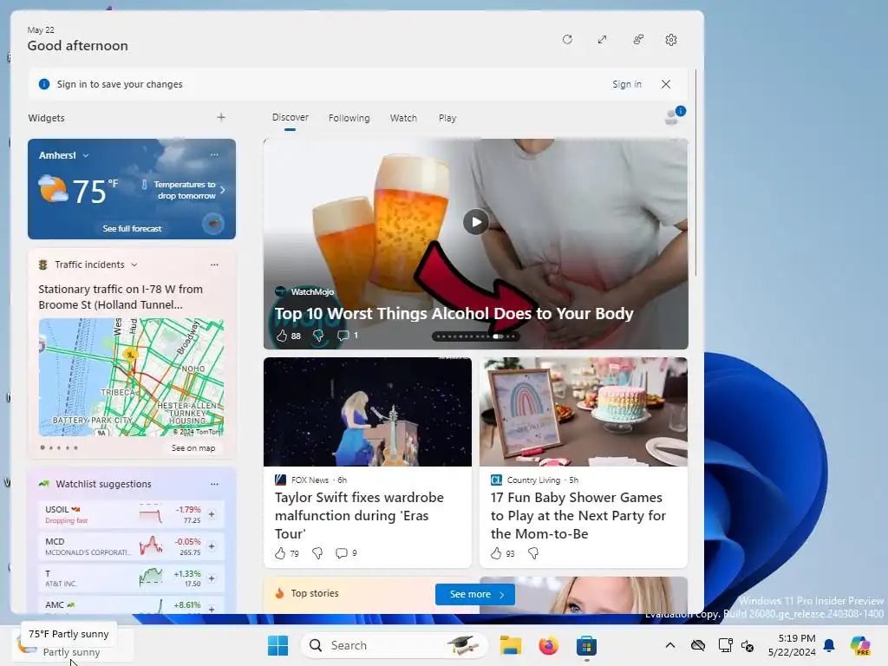Screen dimensions: 888x666
Task: Open File Explorer from the taskbar
Action: [510, 645]
